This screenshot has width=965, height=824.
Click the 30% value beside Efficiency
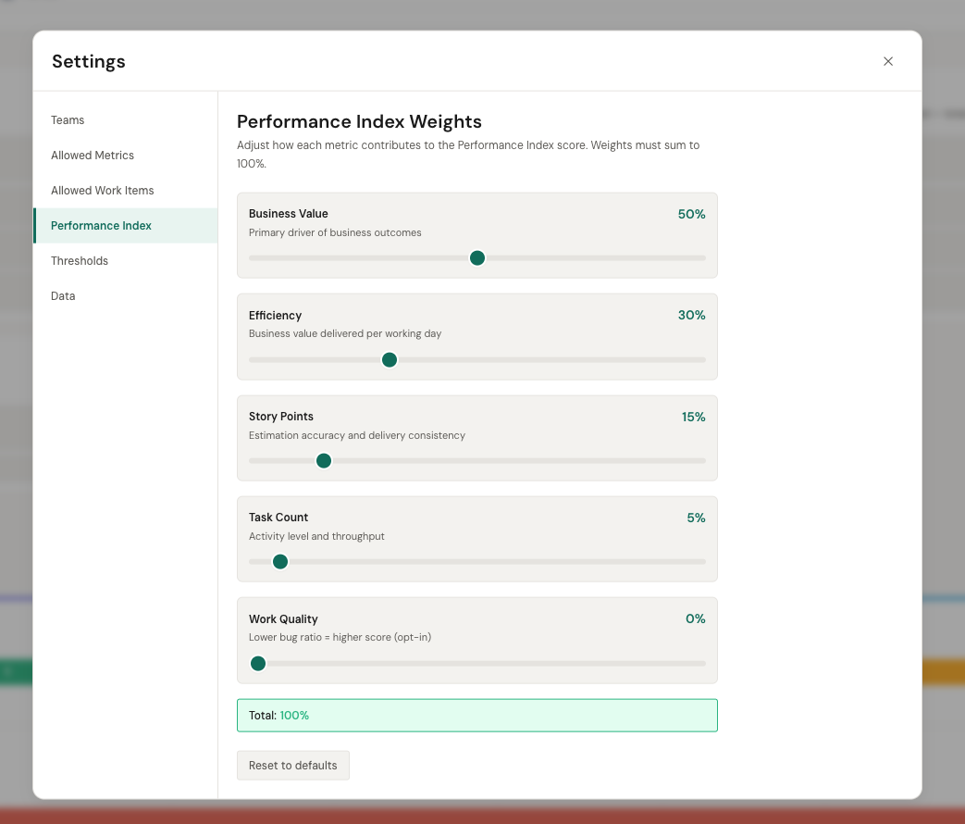691,315
